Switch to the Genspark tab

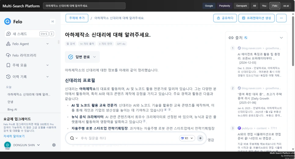click(242, 6)
